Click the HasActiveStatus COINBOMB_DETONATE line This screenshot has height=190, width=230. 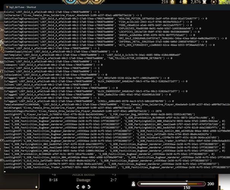[88, 58]
